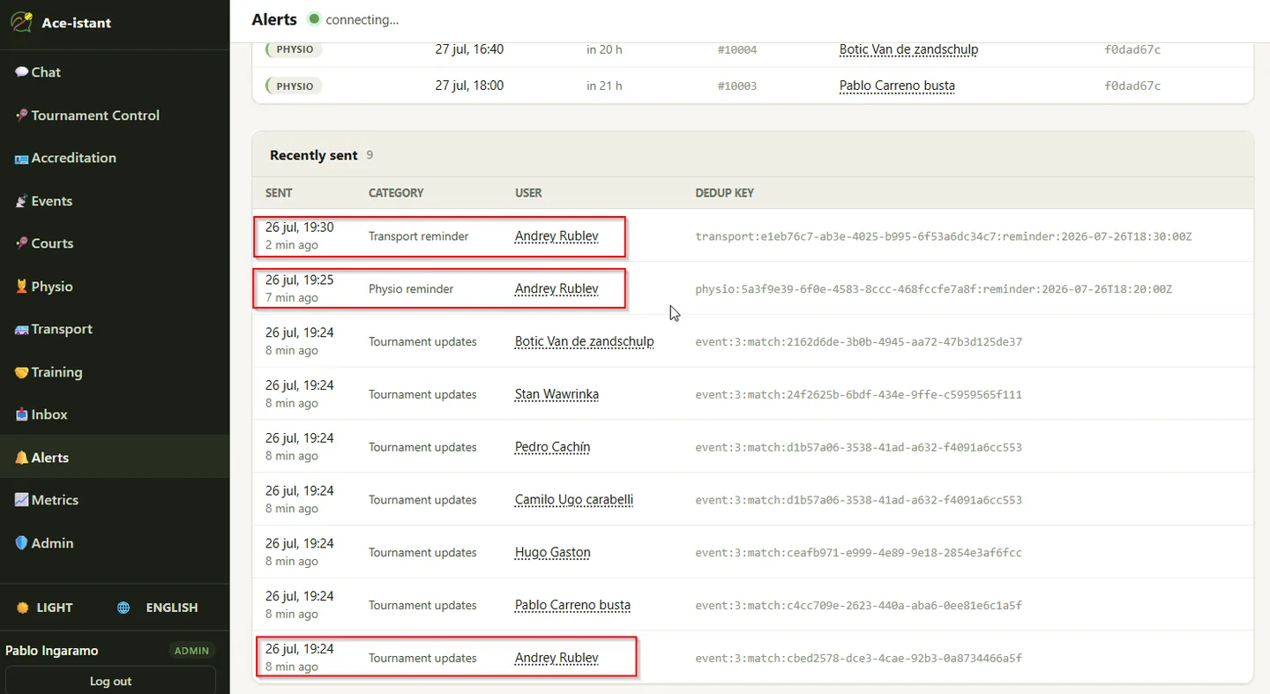Image resolution: width=1270 pixels, height=694 pixels.
Task: Click PHYSIO tag on 27 jul 16:40 row
Action: 294,49
